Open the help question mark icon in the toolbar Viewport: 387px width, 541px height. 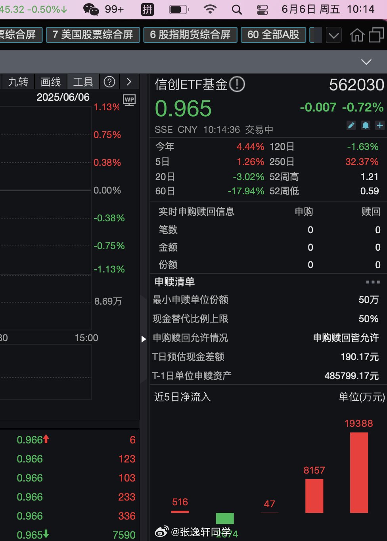(109, 82)
